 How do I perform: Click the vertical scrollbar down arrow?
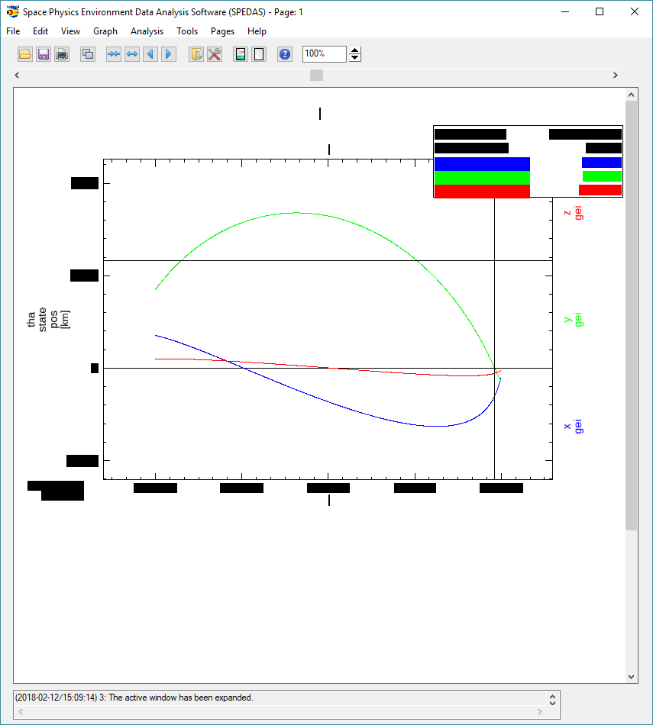point(631,676)
